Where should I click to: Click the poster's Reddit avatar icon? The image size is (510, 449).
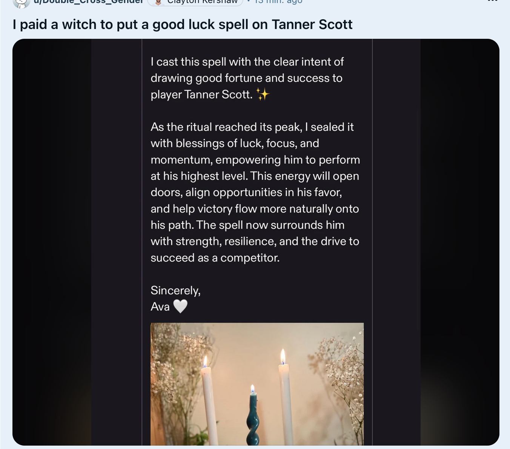22,3
